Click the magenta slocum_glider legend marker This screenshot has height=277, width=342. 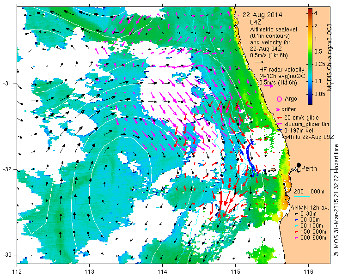[x=279, y=124]
